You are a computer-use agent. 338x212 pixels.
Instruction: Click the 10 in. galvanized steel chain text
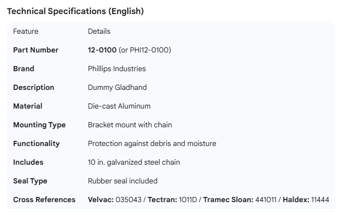[134, 162]
